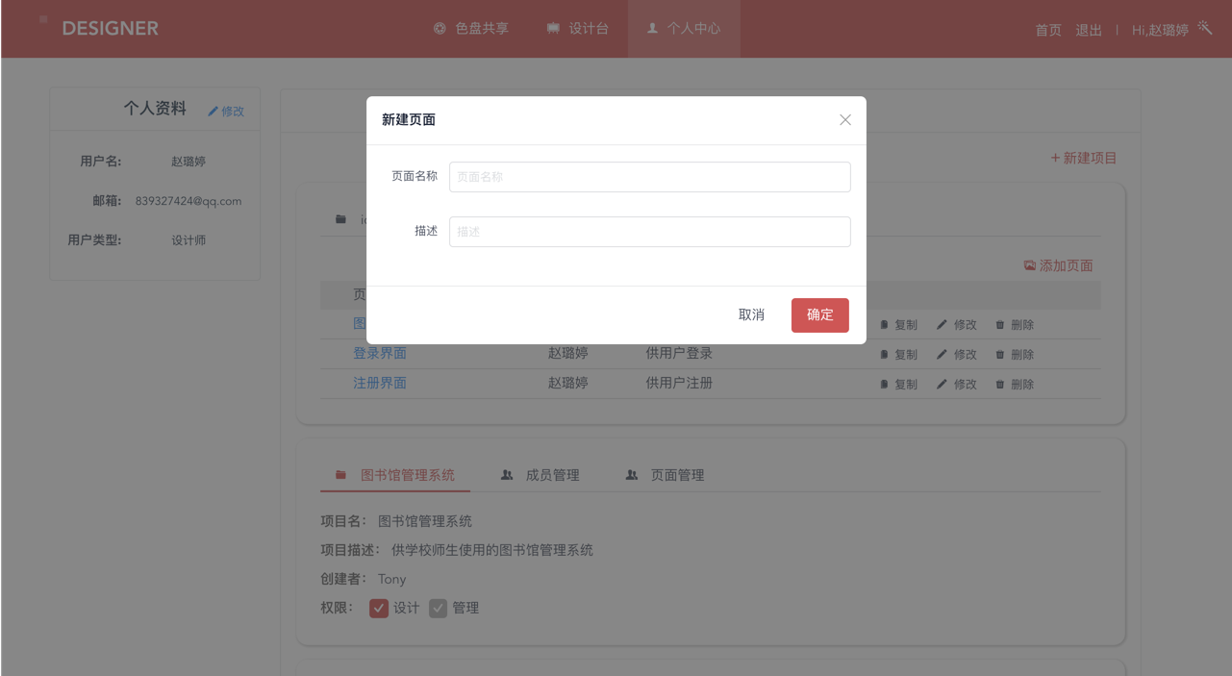Toggle the 设计 permission checkbox
The image size is (1232, 676).
[x=379, y=609]
